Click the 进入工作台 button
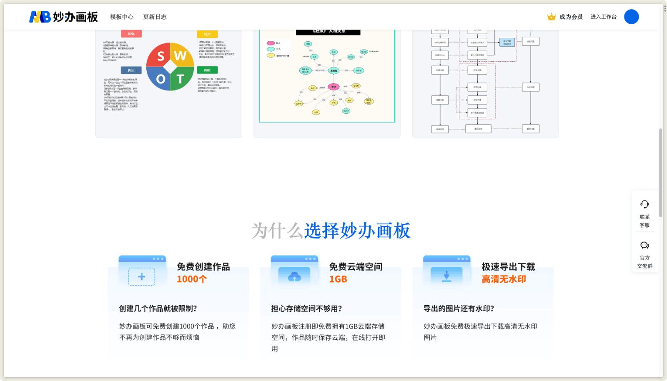Viewport: 667px width, 381px height. tap(603, 17)
